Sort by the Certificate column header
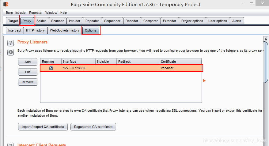Viewport: 269px width, 146px height. click(180, 62)
